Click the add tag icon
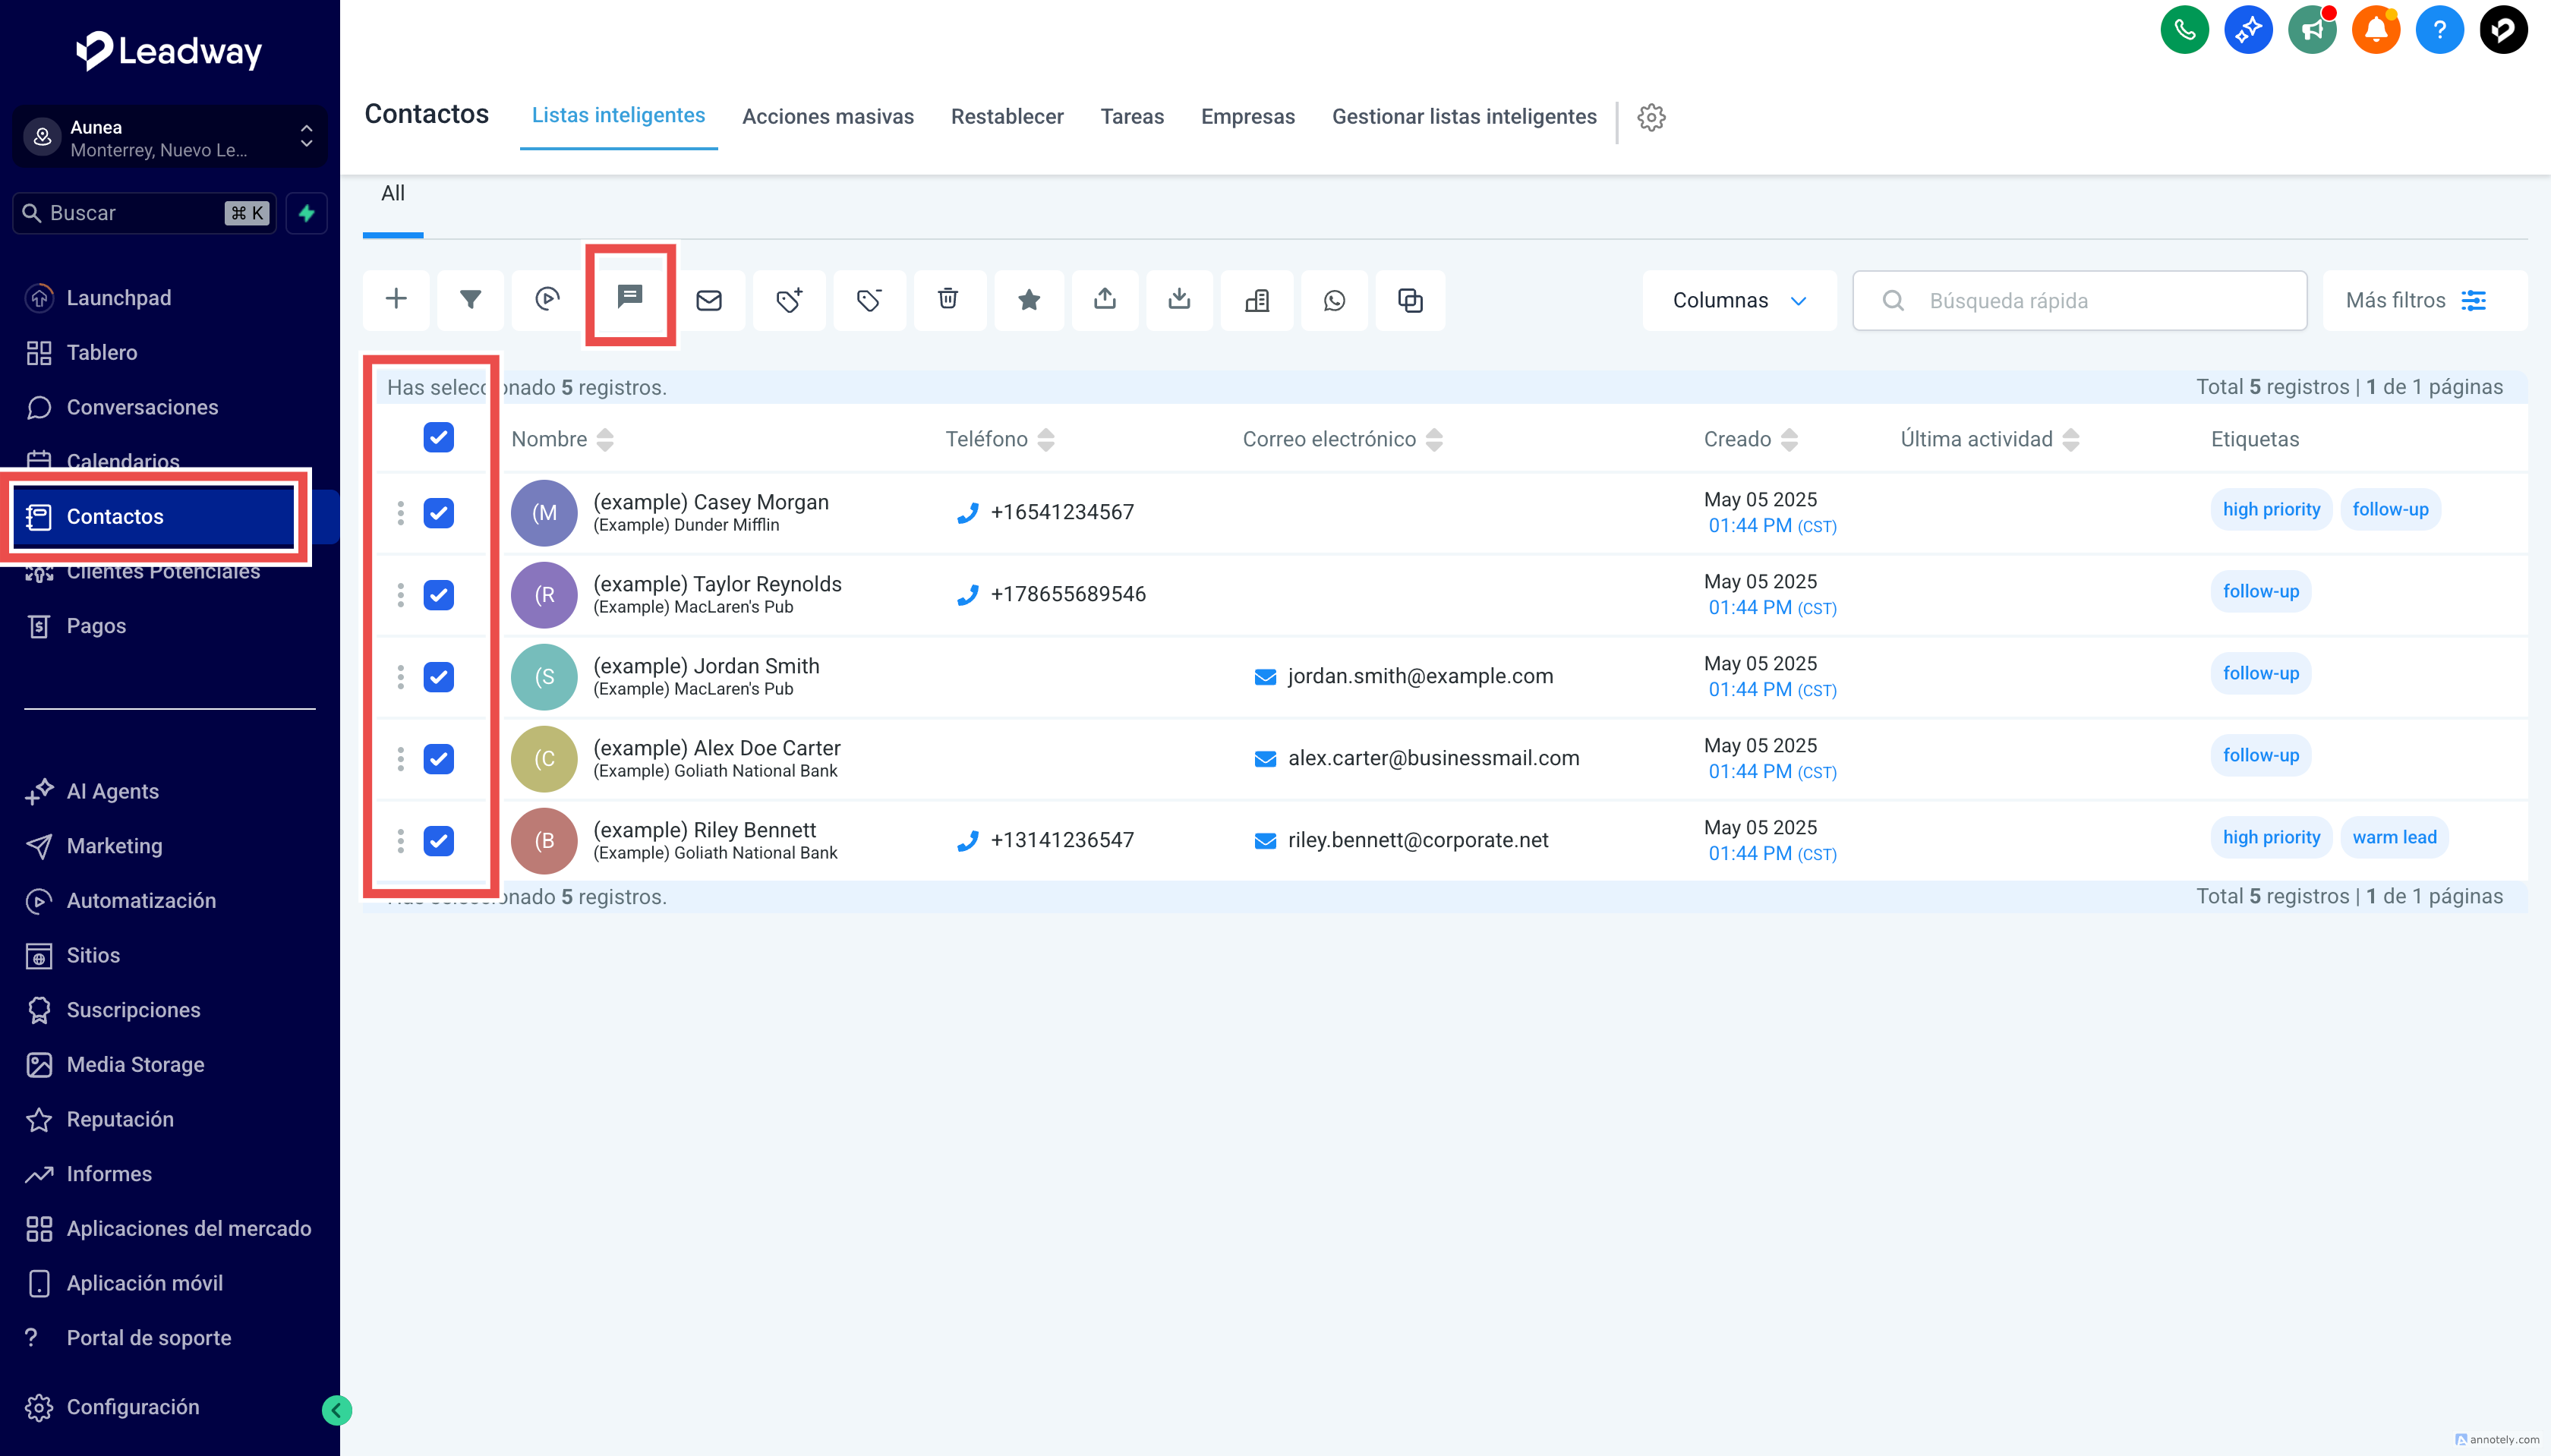2551x1456 pixels. tap(789, 300)
